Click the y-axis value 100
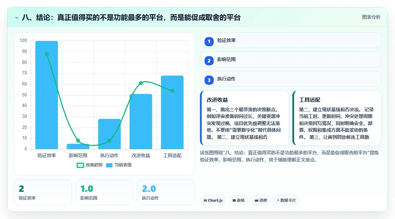The image size is (395, 219). tap(23, 41)
